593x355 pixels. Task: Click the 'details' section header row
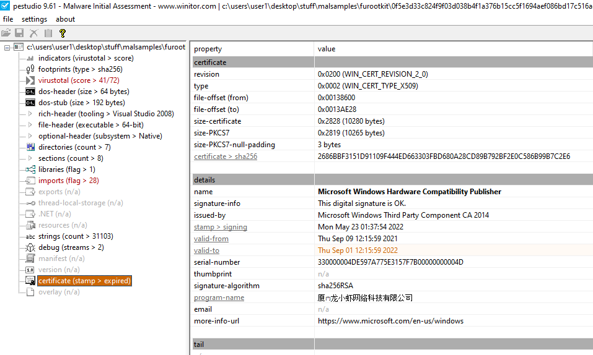[x=393, y=180]
